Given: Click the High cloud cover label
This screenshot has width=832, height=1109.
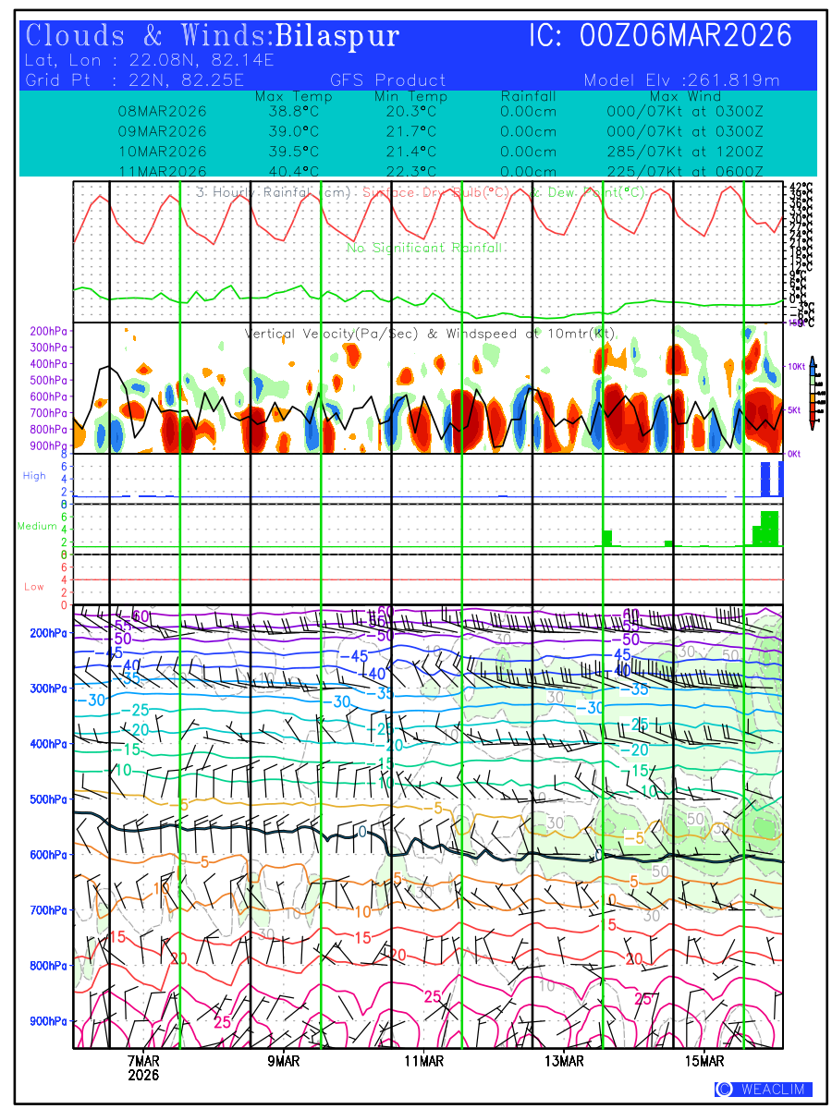Looking at the screenshot, I should (34, 475).
